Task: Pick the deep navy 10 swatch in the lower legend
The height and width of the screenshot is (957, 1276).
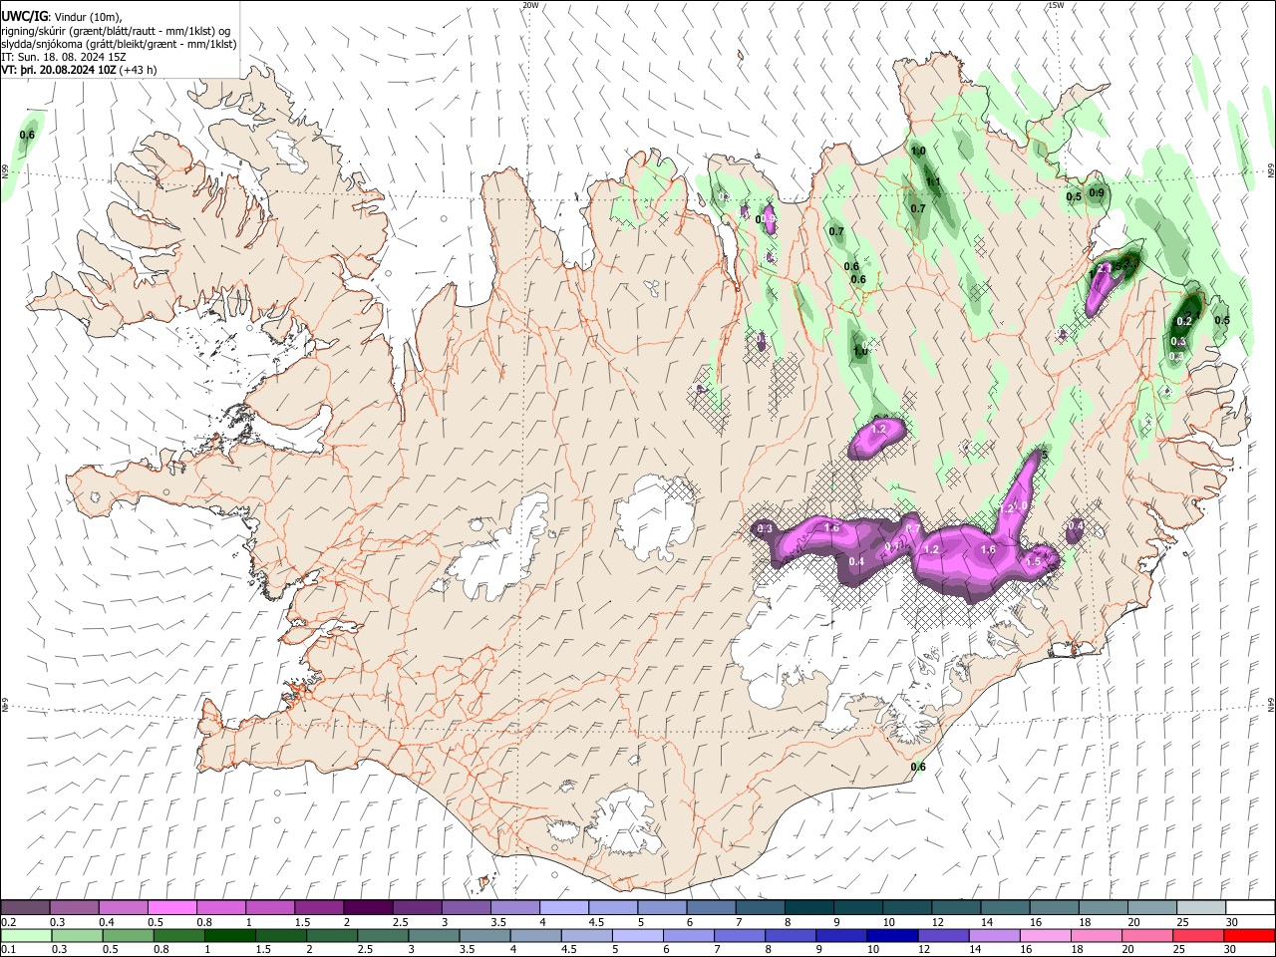Action: point(891,935)
